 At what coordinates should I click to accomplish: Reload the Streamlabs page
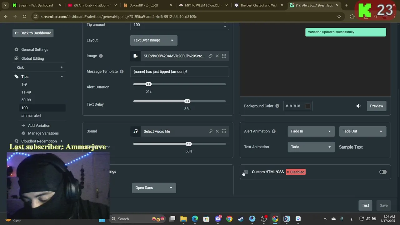(x=24, y=17)
